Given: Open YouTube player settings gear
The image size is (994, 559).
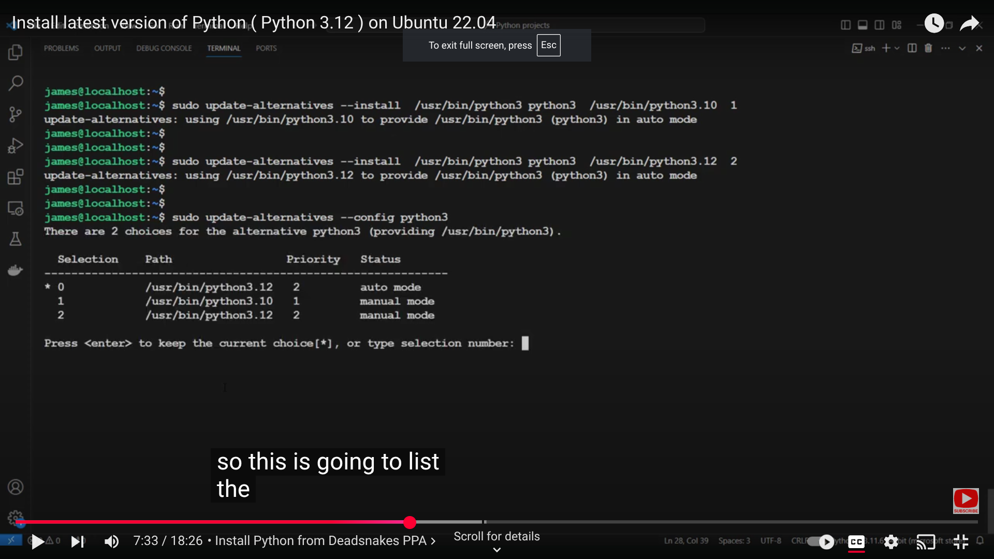Looking at the screenshot, I should pyautogui.click(x=891, y=542).
